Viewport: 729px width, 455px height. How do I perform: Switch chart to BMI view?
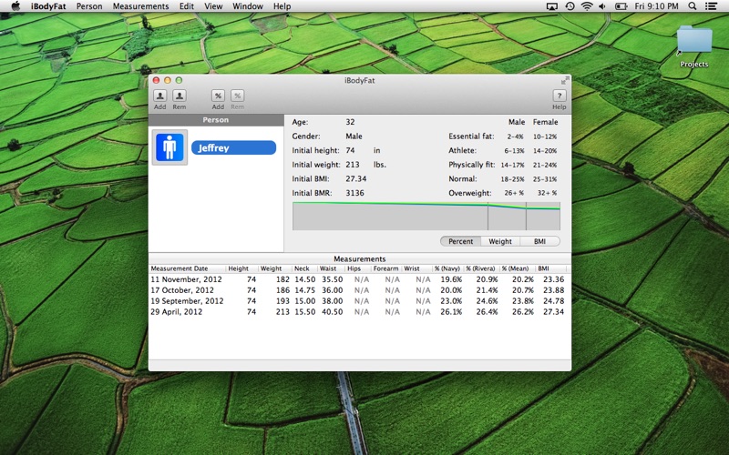(539, 241)
